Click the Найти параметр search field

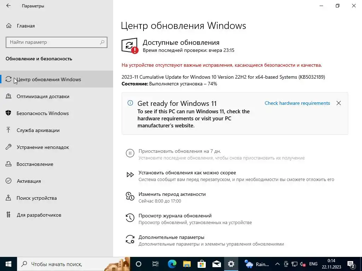(x=57, y=42)
